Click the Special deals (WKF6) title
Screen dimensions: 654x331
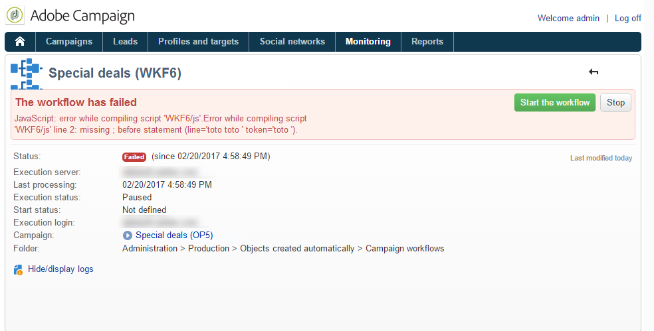[x=115, y=73]
